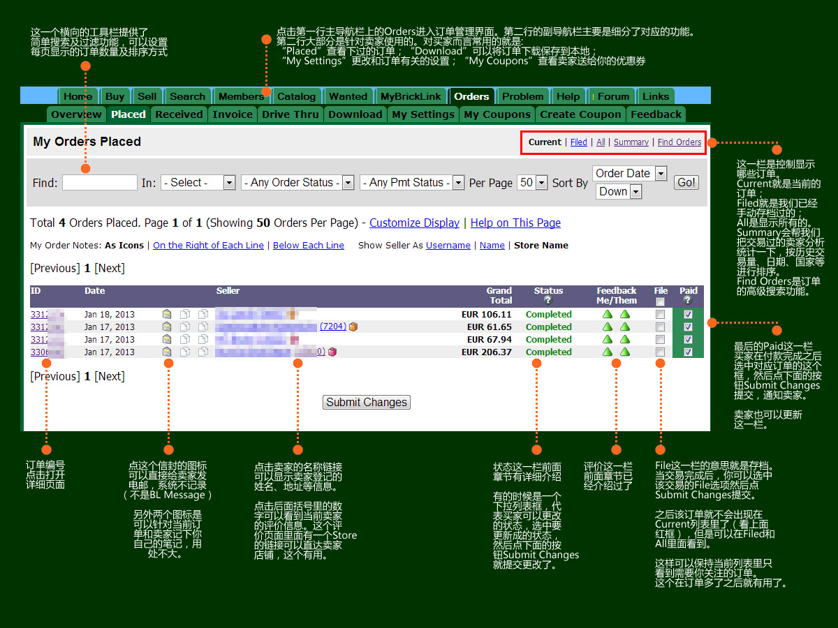This screenshot has height=628, width=838.
Task: Open the Customize Display link
Action: [414, 223]
